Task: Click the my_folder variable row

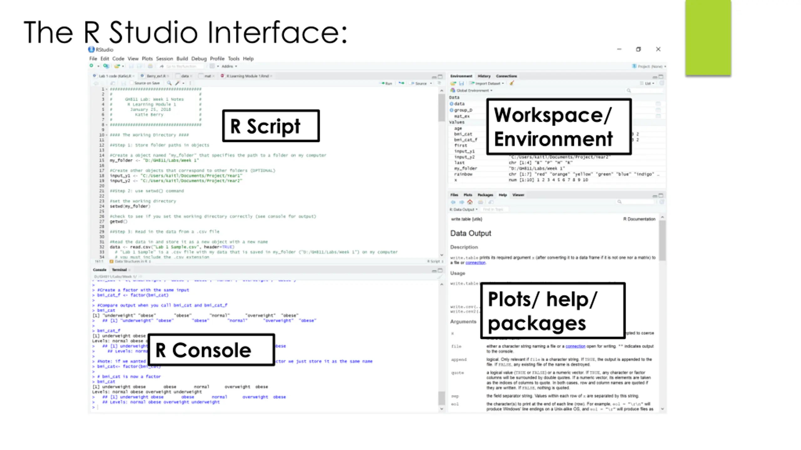Action: [557, 168]
